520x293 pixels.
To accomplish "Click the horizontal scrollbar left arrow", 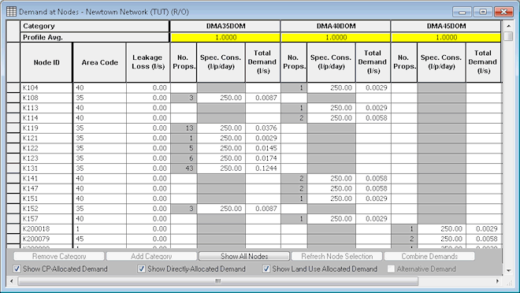I will [12, 281].
